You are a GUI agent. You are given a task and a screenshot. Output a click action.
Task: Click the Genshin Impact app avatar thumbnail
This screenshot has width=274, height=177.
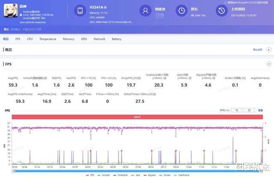click(x=11, y=10)
